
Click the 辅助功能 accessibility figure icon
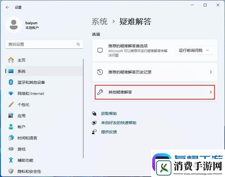click(x=11, y=160)
